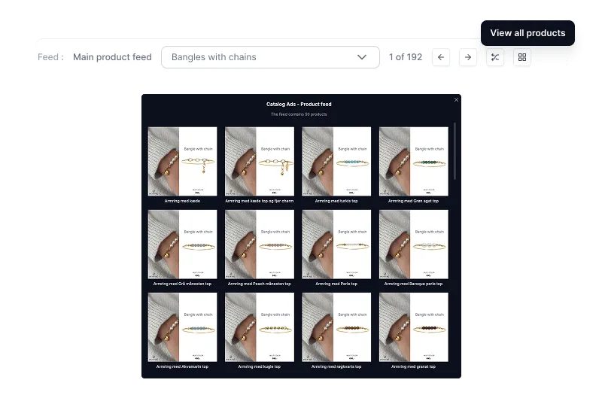Close the Catalog Ads product feed popup
Screen dimensions: 602x395
456,100
